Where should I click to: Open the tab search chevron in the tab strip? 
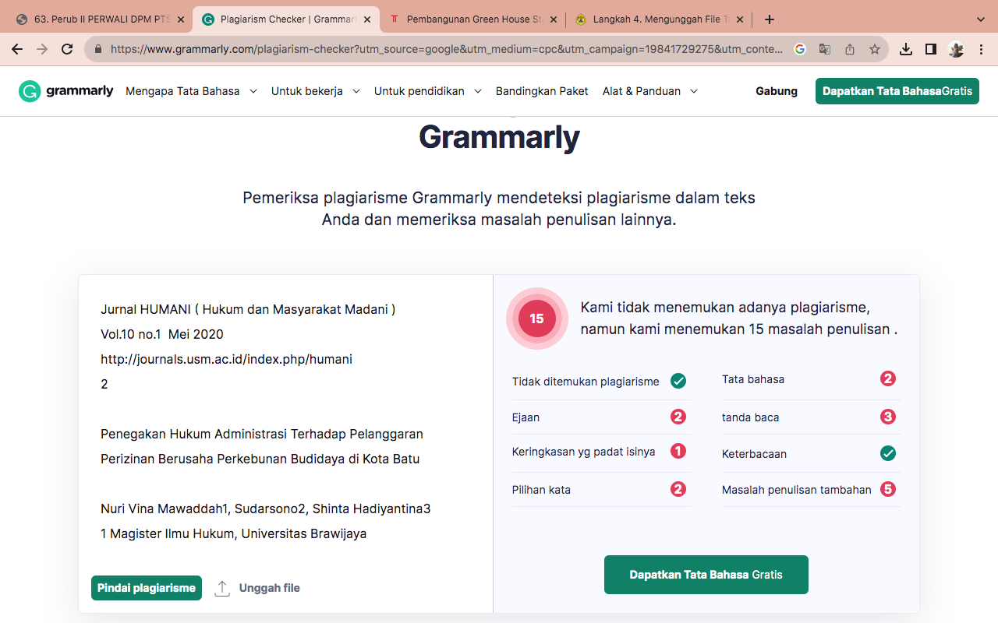pos(981,19)
